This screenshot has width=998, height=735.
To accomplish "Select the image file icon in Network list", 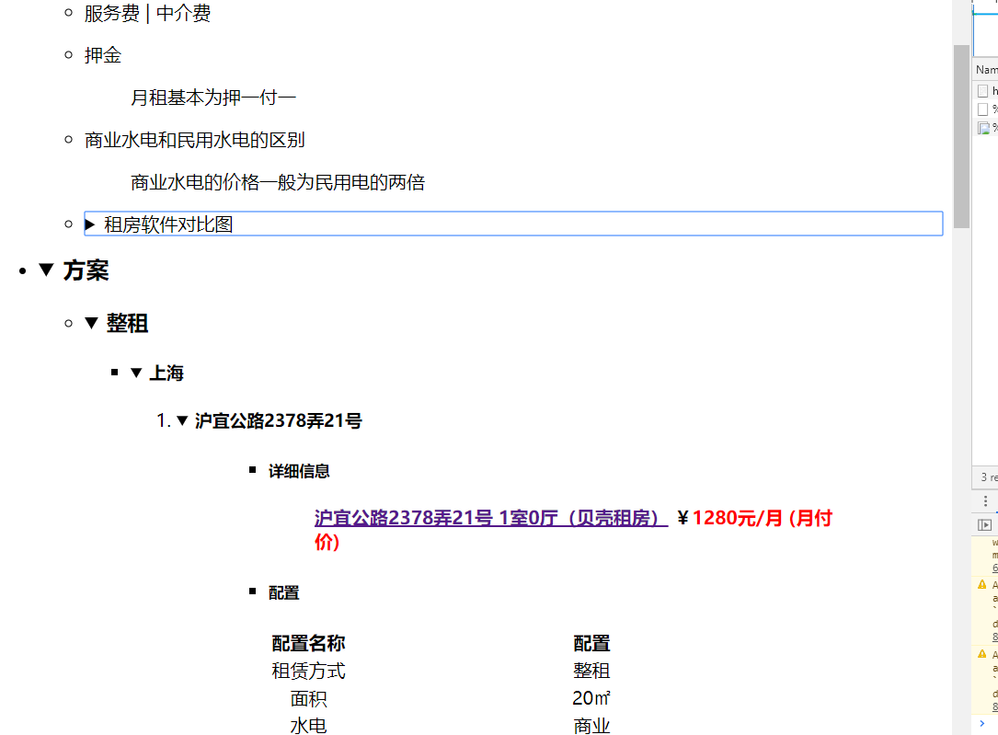I will [983, 128].
